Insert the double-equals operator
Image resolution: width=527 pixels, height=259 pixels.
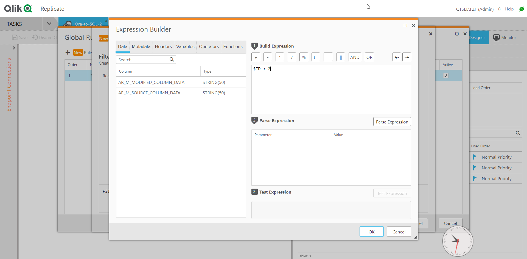[x=328, y=57]
